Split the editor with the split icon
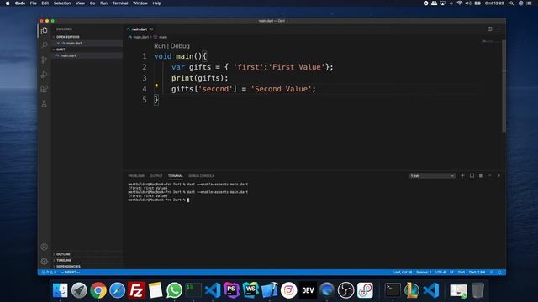 coord(489,29)
